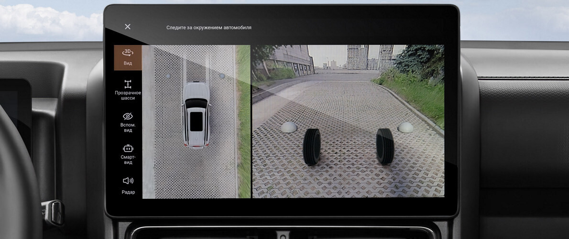The width and height of the screenshot is (569, 239).
Task: Tap the white car in the top-down view
Action: pos(196,115)
